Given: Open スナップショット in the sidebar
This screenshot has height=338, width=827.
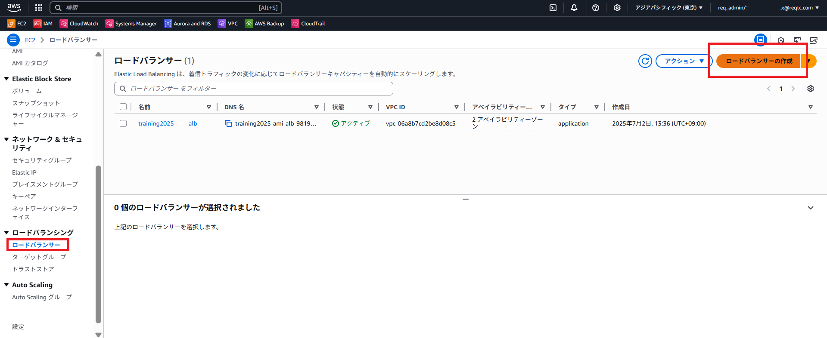Looking at the screenshot, I should coord(36,103).
